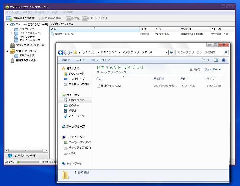Open the ツール menu in Webroot File Manager

(x=52, y=12)
